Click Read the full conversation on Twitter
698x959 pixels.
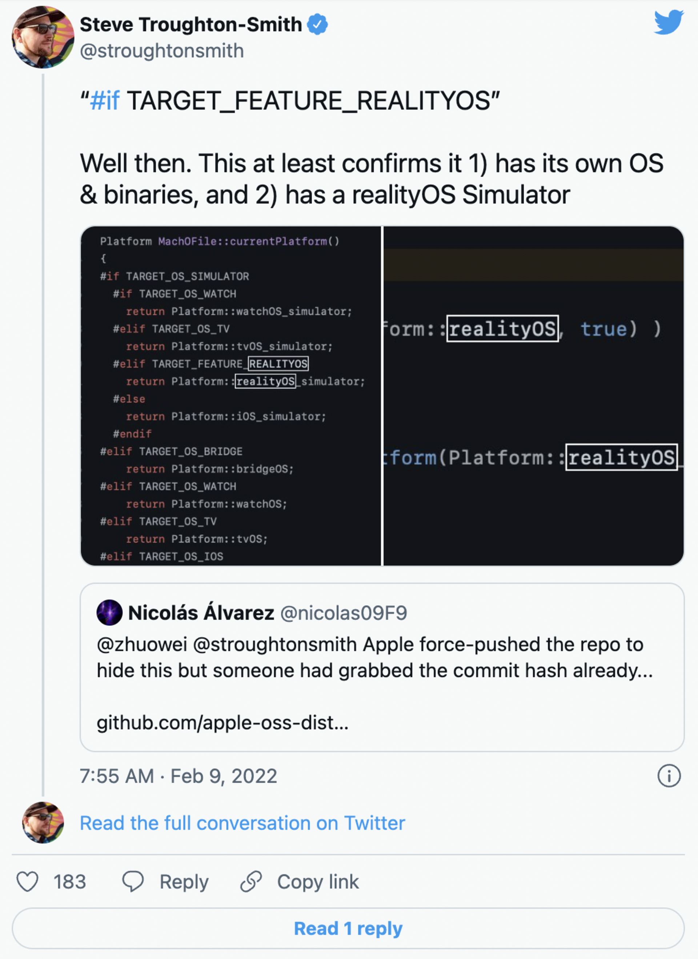(x=242, y=823)
